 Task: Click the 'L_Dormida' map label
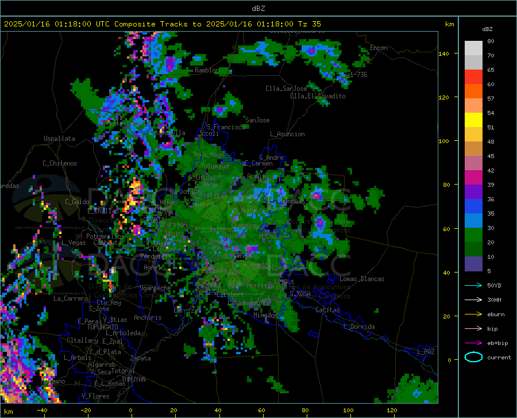click(359, 327)
